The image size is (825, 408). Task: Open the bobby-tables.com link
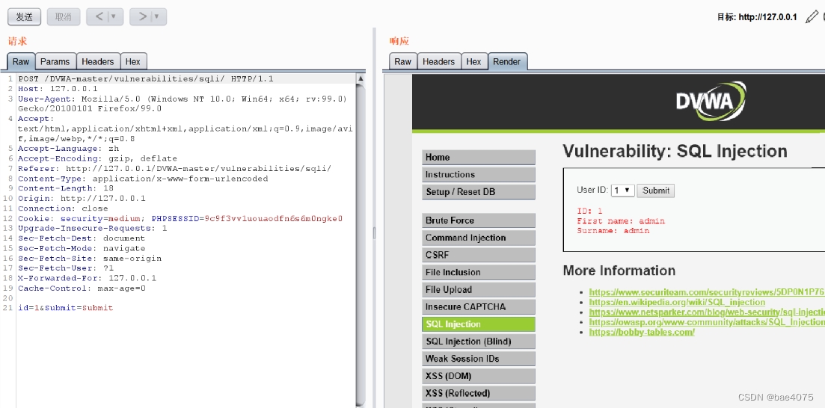pyautogui.click(x=641, y=332)
